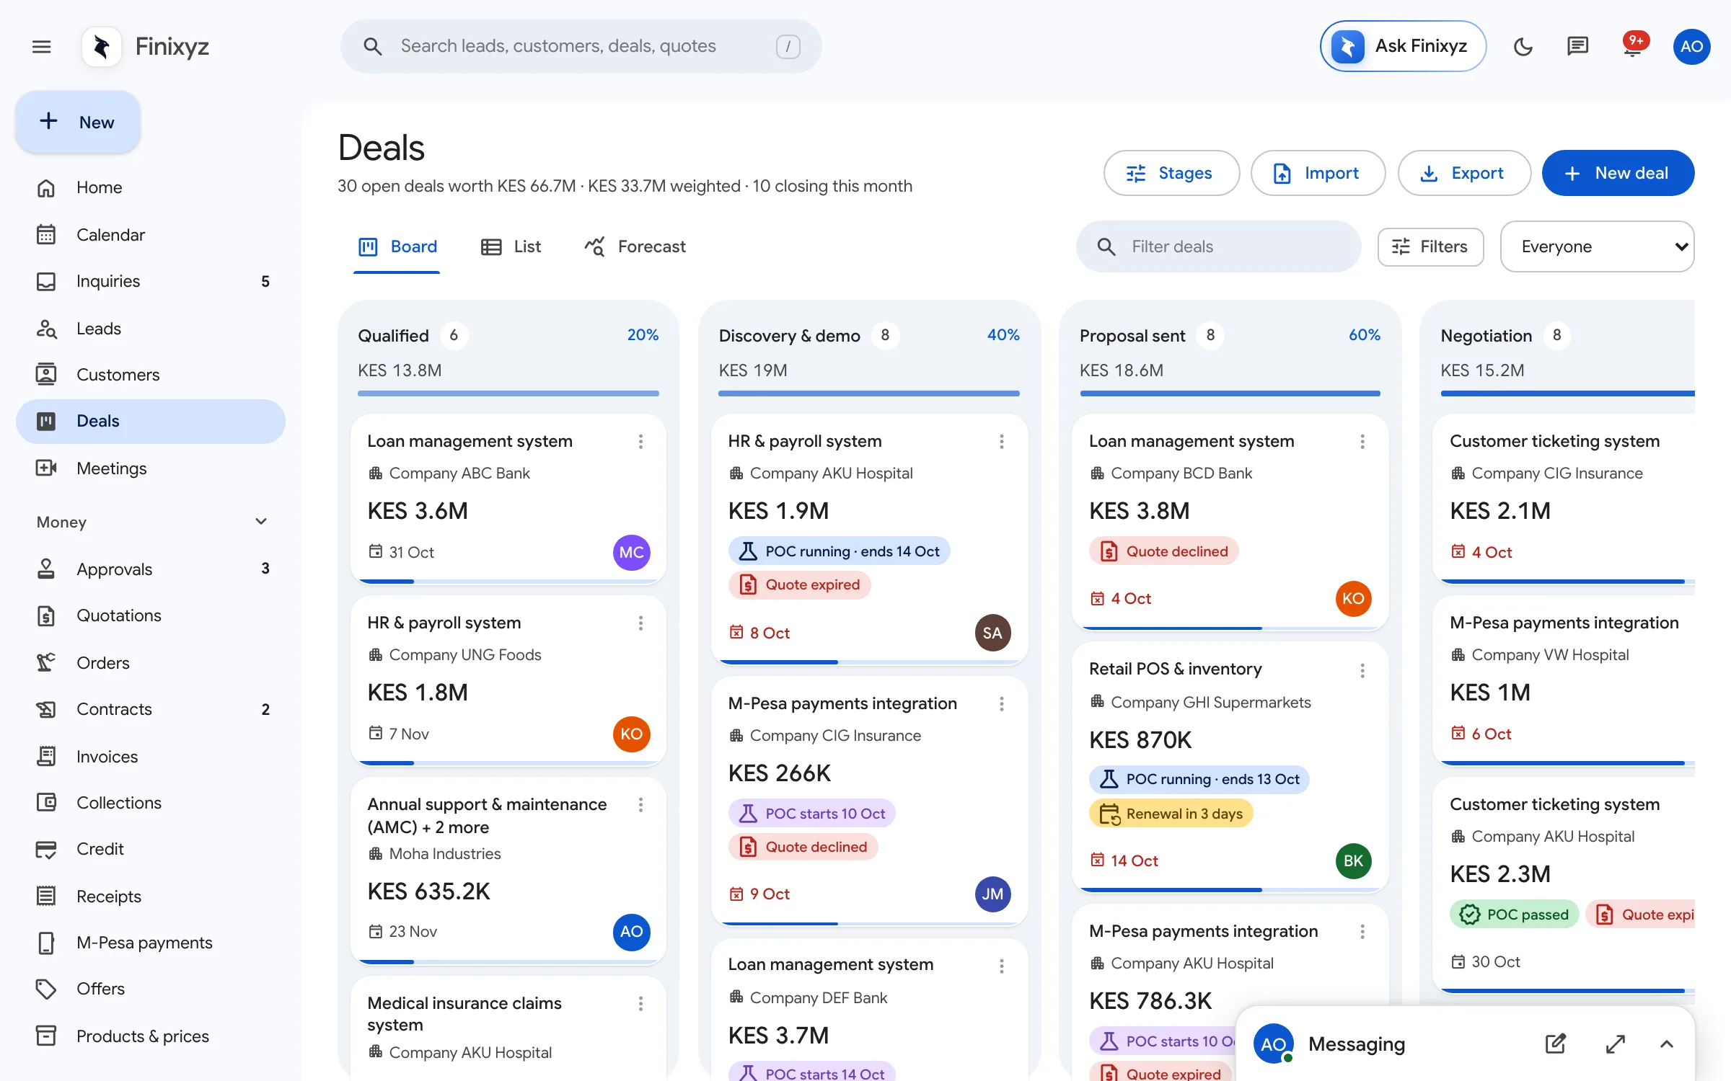The width and height of the screenshot is (1731, 1081).
Task: Click the Qualified column 20% probability
Action: point(643,335)
